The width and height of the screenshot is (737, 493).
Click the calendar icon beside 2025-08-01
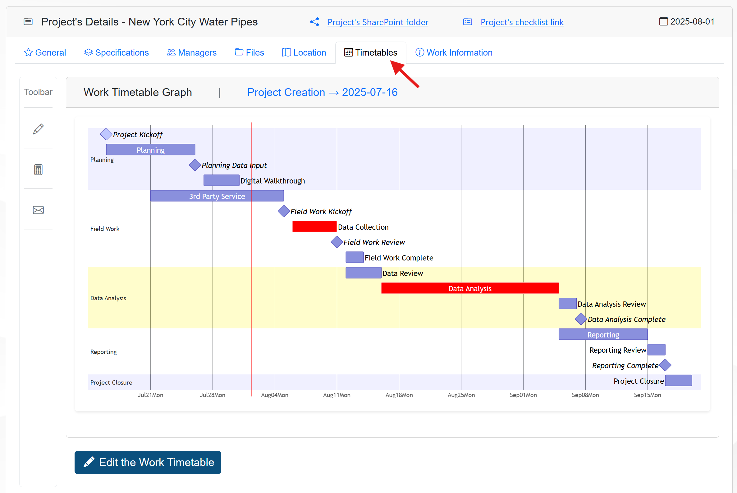(663, 21)
